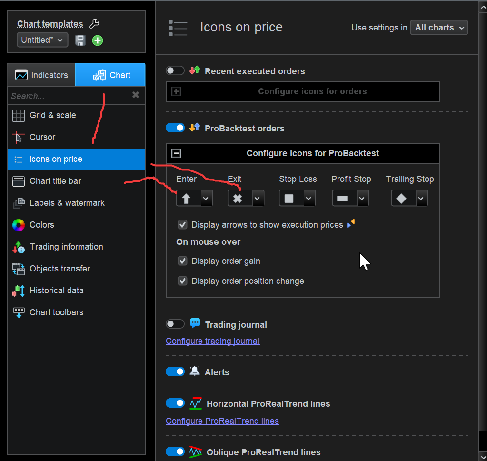The height and width of the screenshot is (461, 487).
Task: Select Grid & scale in the sidebar
Action: tap(76, 115)
